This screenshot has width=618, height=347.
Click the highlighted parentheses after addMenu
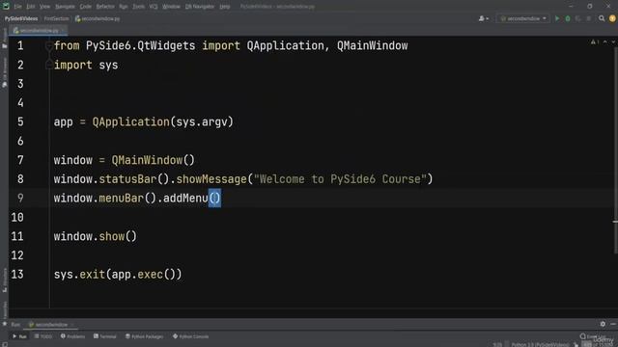pos(214,198)
